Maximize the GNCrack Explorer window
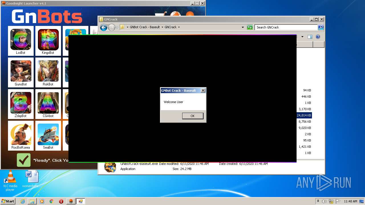365x205 pixels. pos(316,19)
